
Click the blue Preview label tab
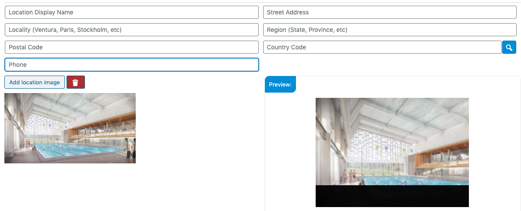point(280,84)
